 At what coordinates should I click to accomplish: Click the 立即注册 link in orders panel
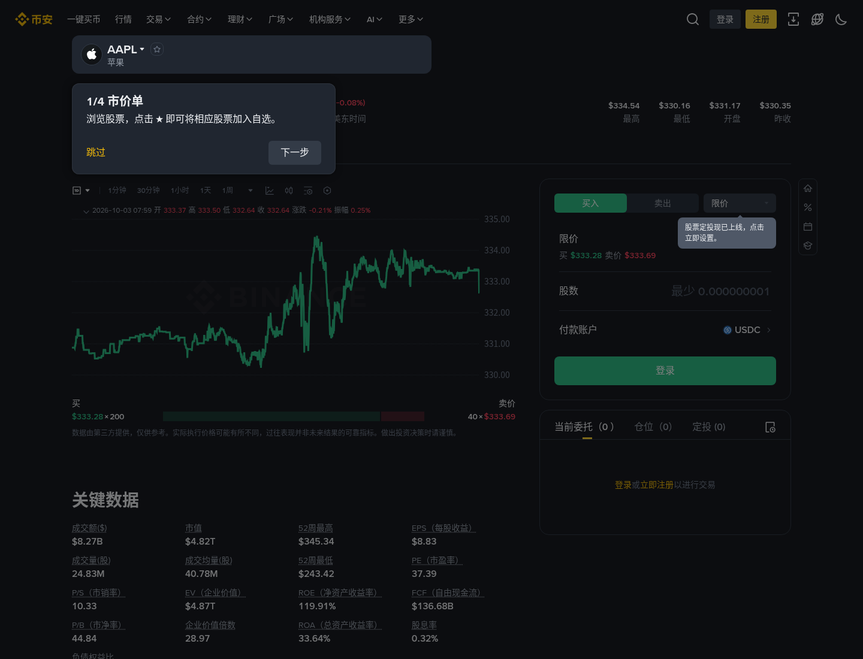pos(657,485)
